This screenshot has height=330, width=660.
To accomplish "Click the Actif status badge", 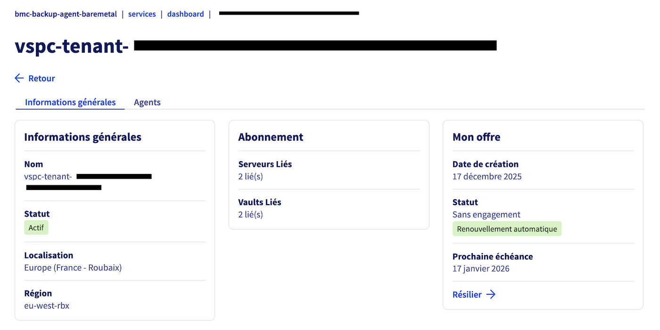I will [x=36, y=227].
